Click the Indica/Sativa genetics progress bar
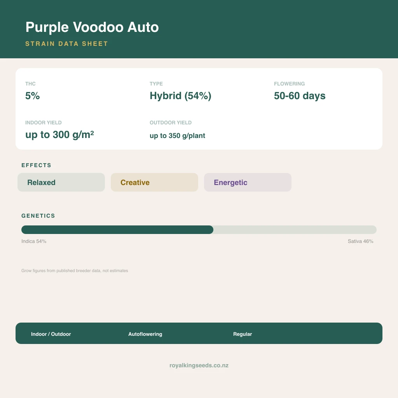Image resolution: width=398 pixels, height=398 pixels. click(x=199, y=230)
